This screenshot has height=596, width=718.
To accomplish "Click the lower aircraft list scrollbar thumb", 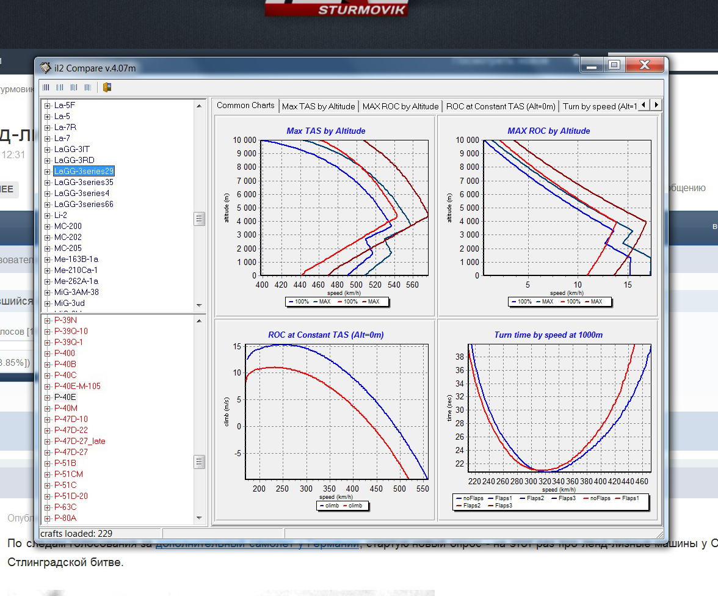I will [x=199, y=462].
